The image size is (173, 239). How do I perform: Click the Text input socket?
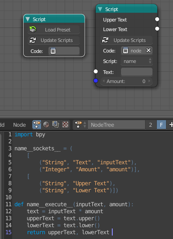click(96, 71)
